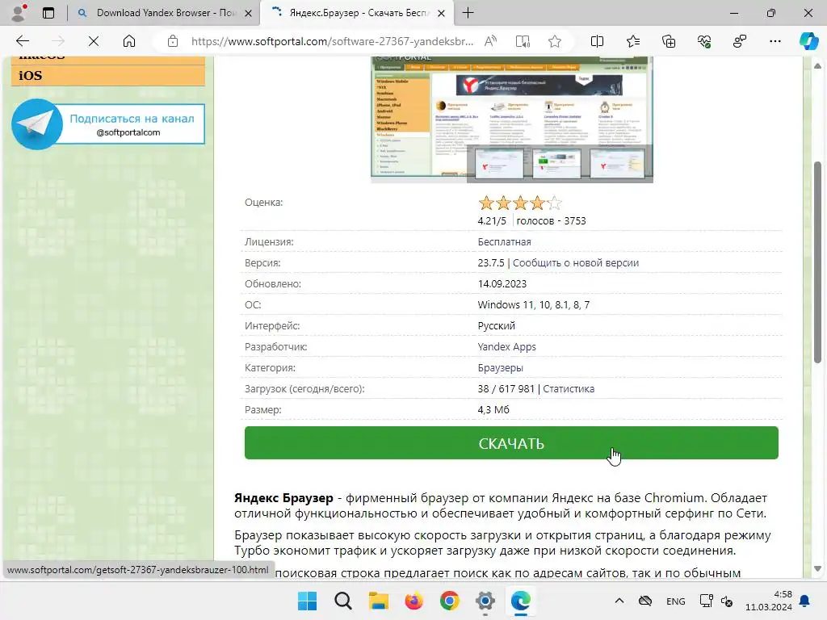Click Сообщить о новой версии link
This screenshot has height=620, width=827.
tap(575, 262)
